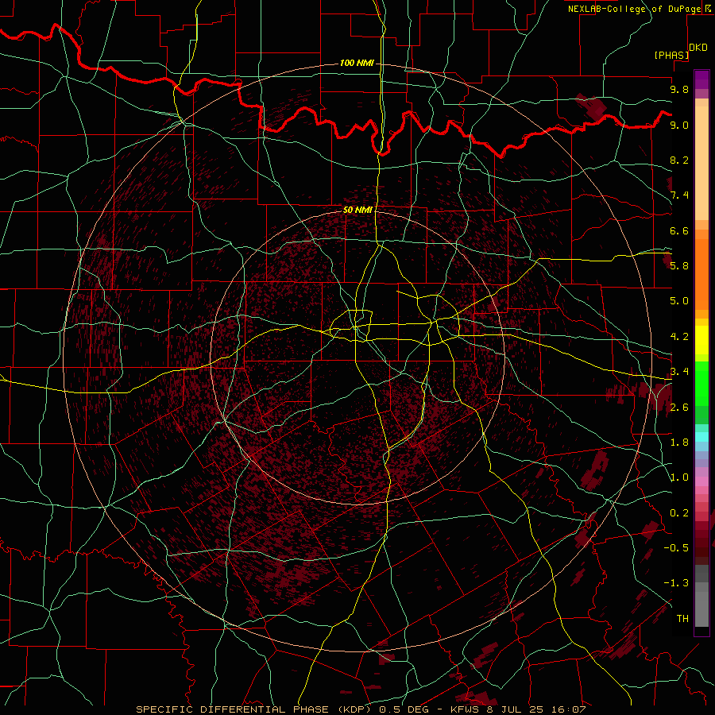The width and height of the screenshot is (715, 715).
Task: Click the cyan color bar segment
Action: [x=701, y=437]
